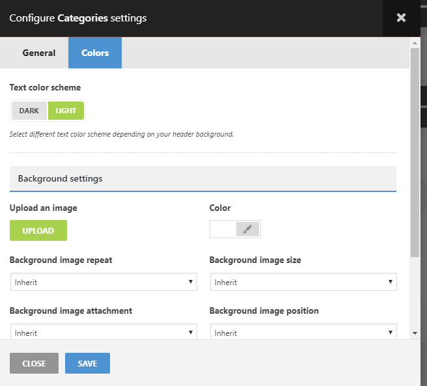The height and width of the screenshot is (386, 427).
Task: Switch to the Colors tab
Action: pos(95,53)
